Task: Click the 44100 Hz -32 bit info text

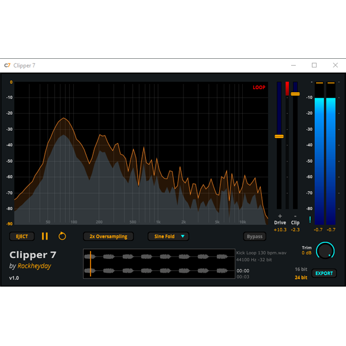Action: [x=254, y=259]
